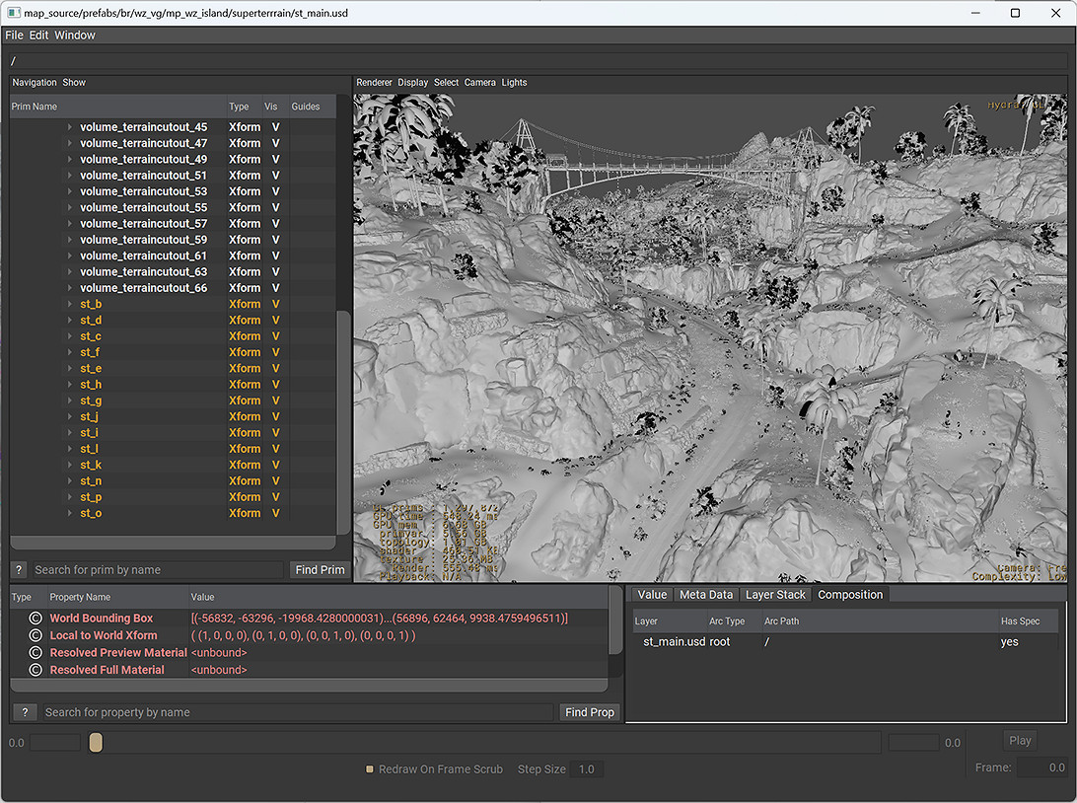Click the Local to World Xform icon
Screen dimensions: 1077x803
pyautogui.click(x=36, y=636)
